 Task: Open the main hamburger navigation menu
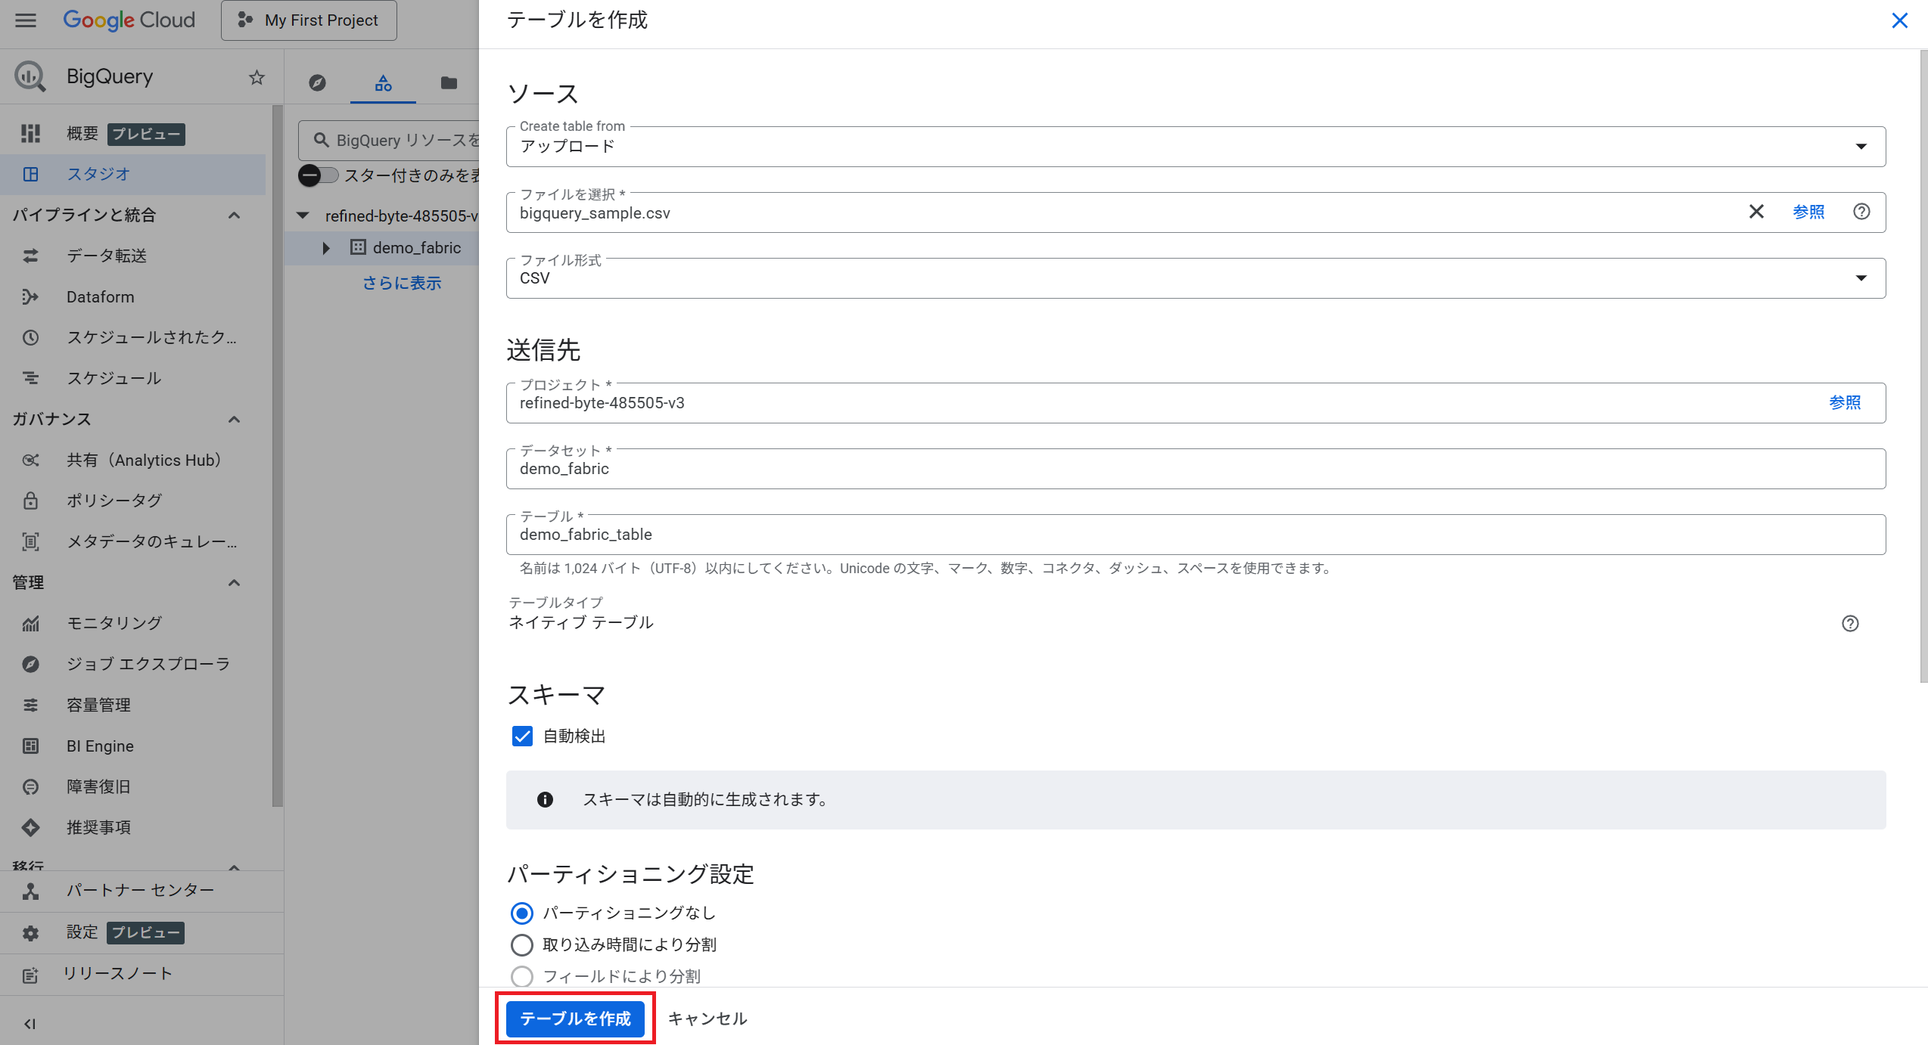tap(26, 20)
